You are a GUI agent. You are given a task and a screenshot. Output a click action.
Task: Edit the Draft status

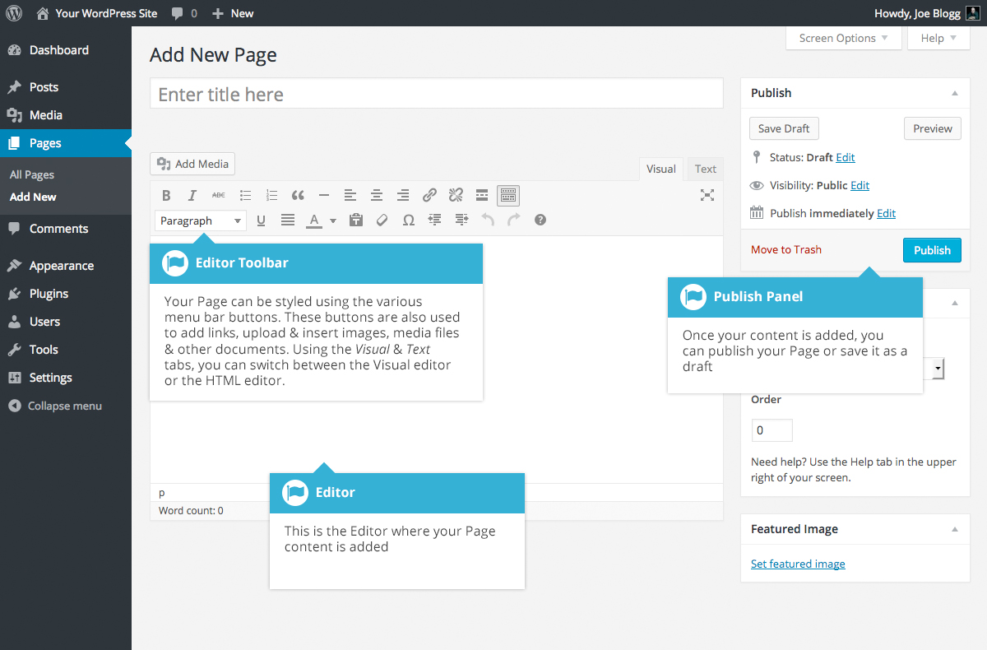pos(846,157)
